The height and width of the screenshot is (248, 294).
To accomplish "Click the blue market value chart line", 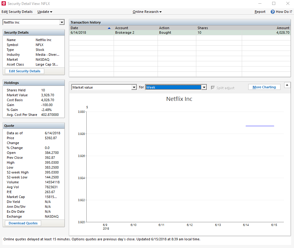I will click(x=260, y=126).
